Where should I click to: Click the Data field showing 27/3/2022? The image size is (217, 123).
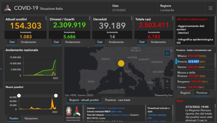click(x=119, y=8)
